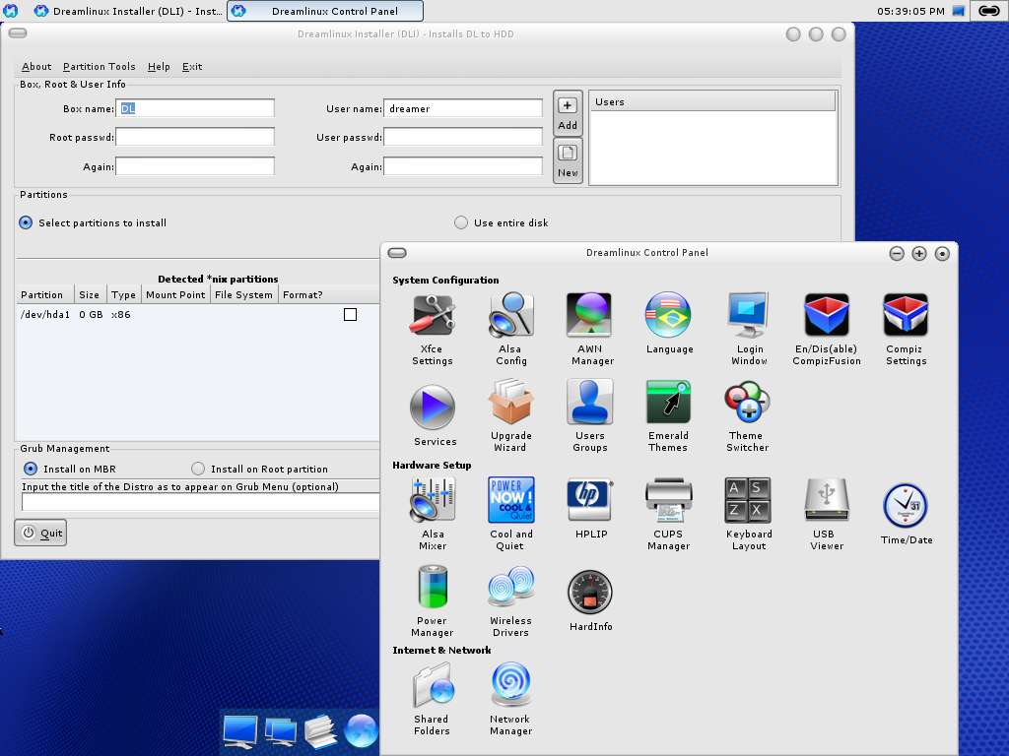The width and height of the screenshot is (1009, 756).
Task: Click the User passwd field
Action: (463, 137)
